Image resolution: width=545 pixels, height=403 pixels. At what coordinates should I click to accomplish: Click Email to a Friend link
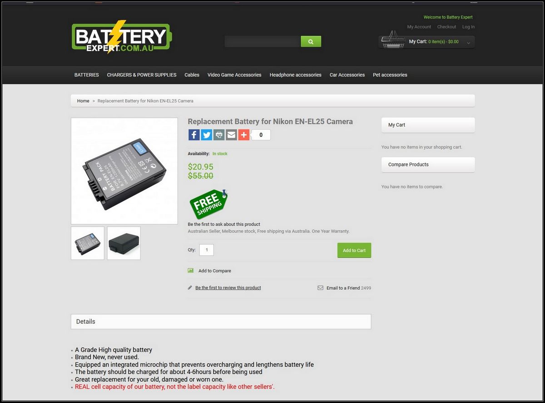point(343,288)
